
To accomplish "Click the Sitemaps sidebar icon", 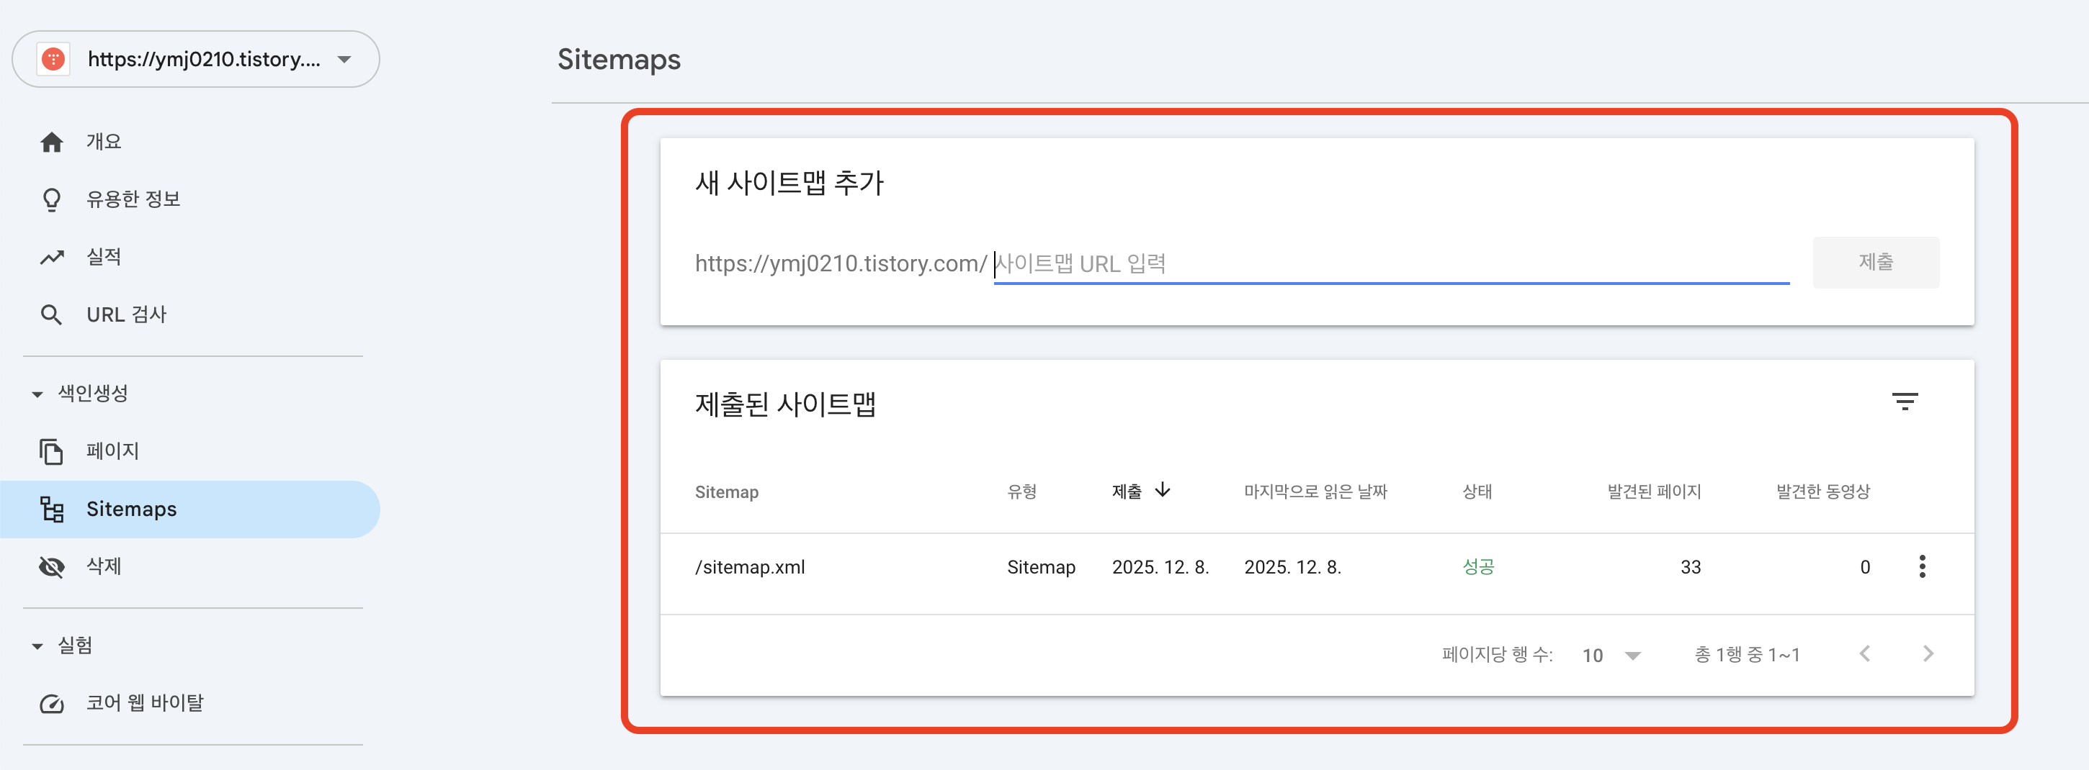I will tap(52, 509).
